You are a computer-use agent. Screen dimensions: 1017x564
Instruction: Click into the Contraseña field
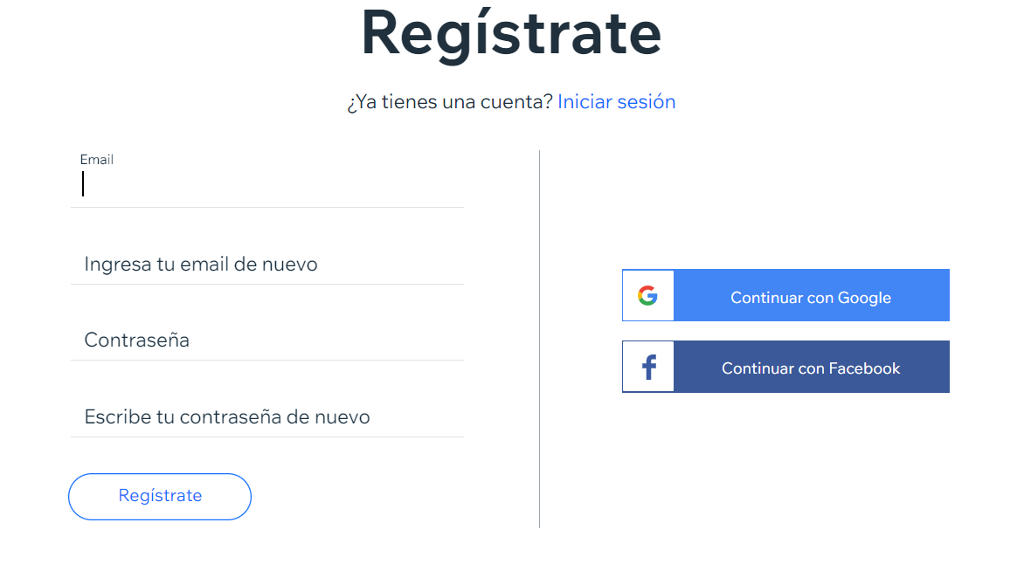coord(266,340)
